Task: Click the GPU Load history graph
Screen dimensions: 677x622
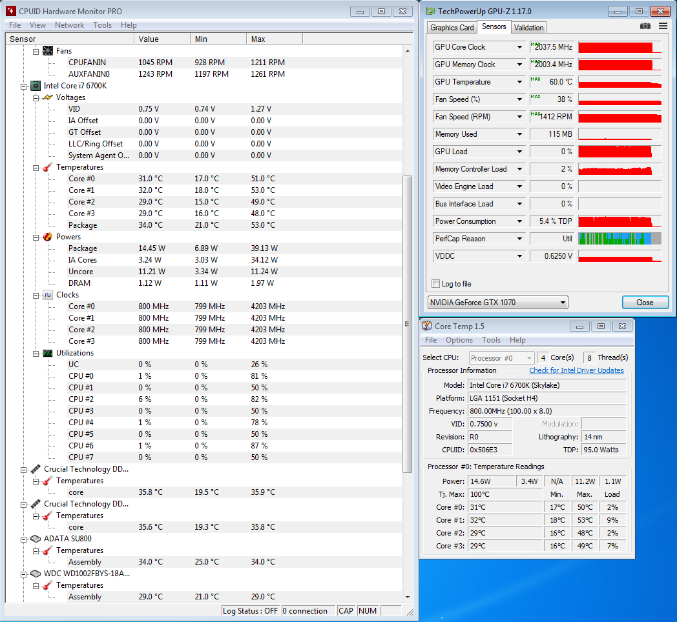Action: point(620,152)
